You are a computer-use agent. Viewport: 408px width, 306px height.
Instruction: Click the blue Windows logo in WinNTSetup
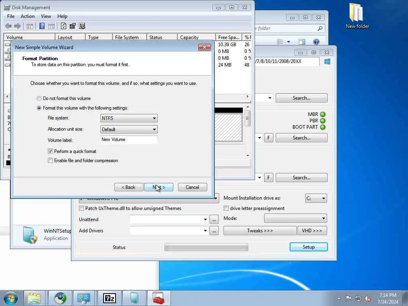click(x=328, y=61)
